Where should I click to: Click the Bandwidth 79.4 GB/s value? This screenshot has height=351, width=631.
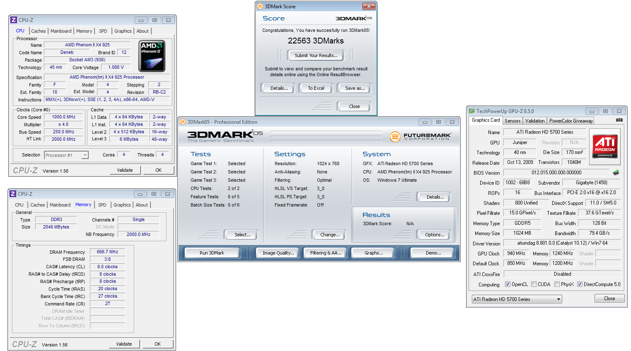click(x=599, y=233)
